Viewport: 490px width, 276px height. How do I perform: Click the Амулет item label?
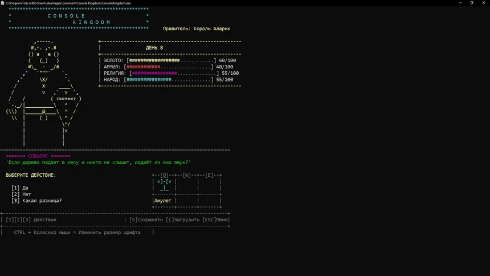pos(163,201)
